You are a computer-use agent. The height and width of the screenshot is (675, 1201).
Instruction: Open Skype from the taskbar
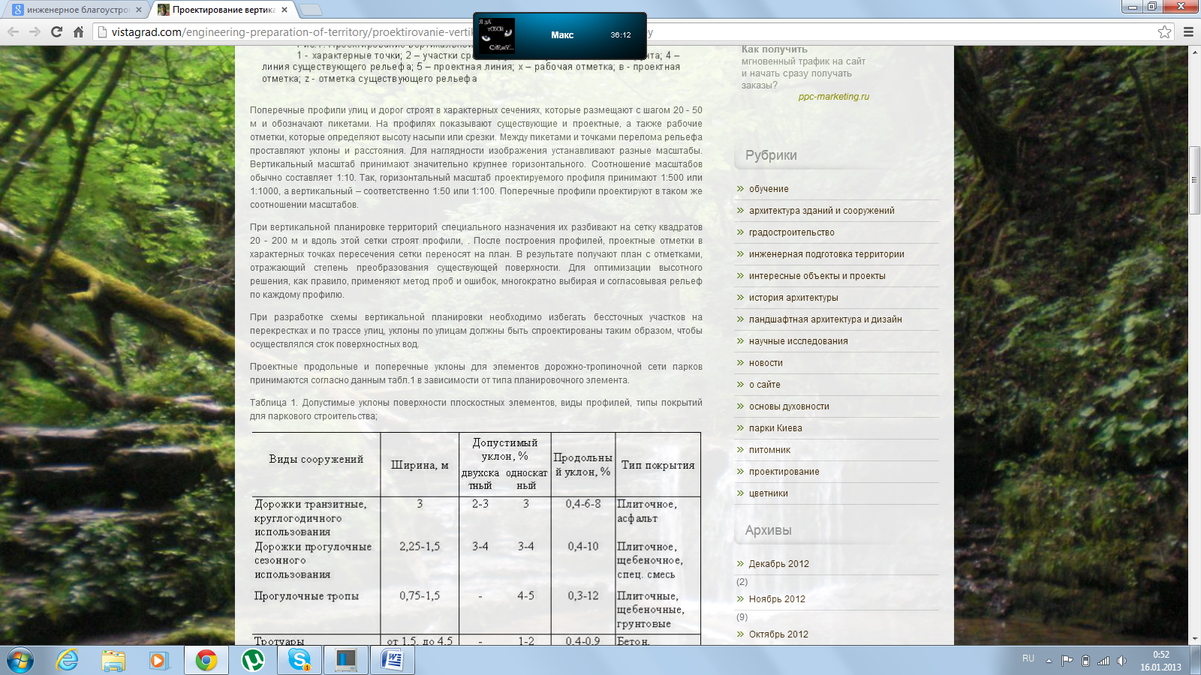(x=299, y=661)
